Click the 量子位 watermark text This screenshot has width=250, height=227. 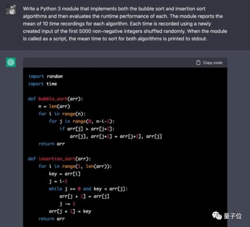(x=233, y=216)
